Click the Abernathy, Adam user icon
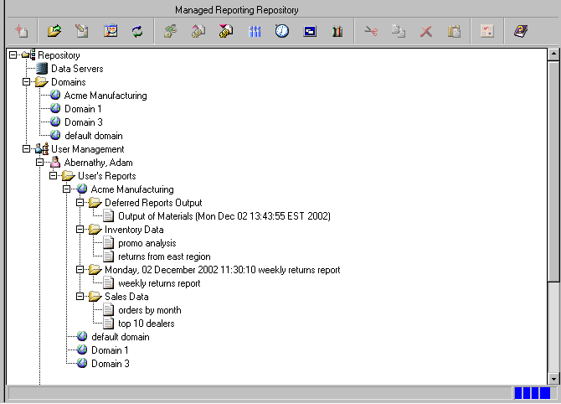The width and height of the screenshot is (561, 404). pos(55,163)
